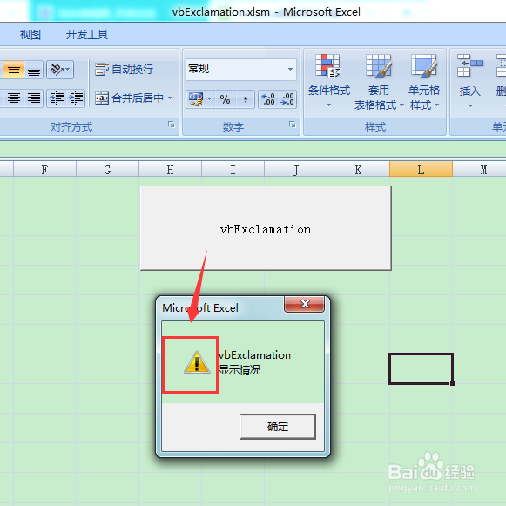Apply percent style format
This screenshot has width=506, height=506.
(x=225, y=99)
